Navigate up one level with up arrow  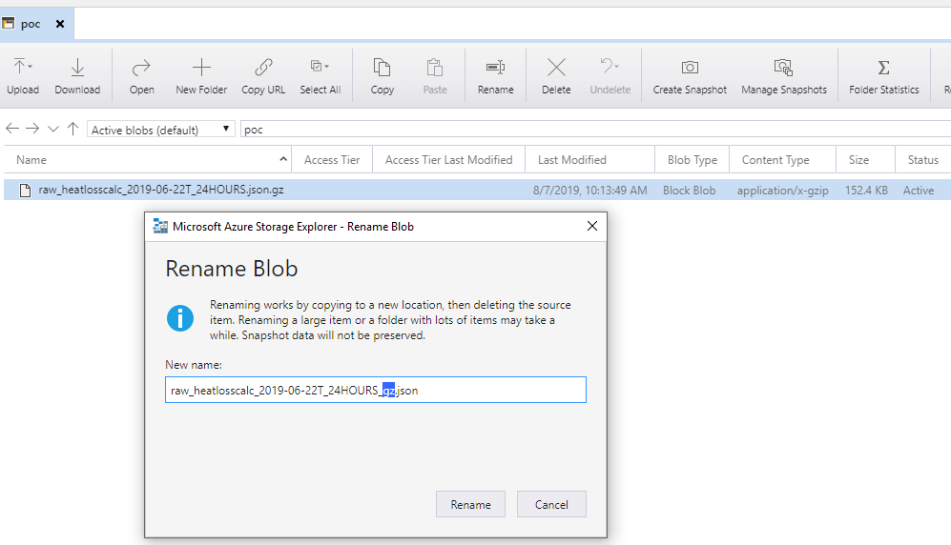[72, 129]
